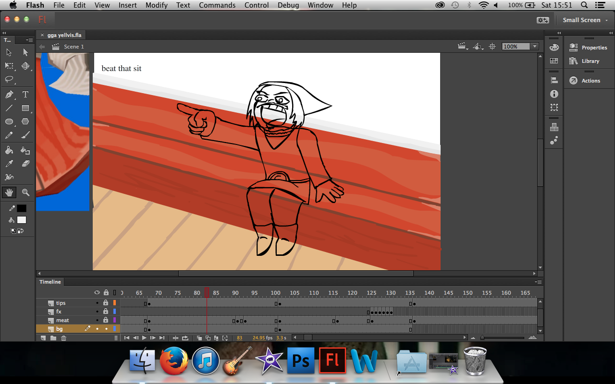The height and width of the screenshot is (384, 615).
Task: Open the Modify menu
Action: [157, 5]
